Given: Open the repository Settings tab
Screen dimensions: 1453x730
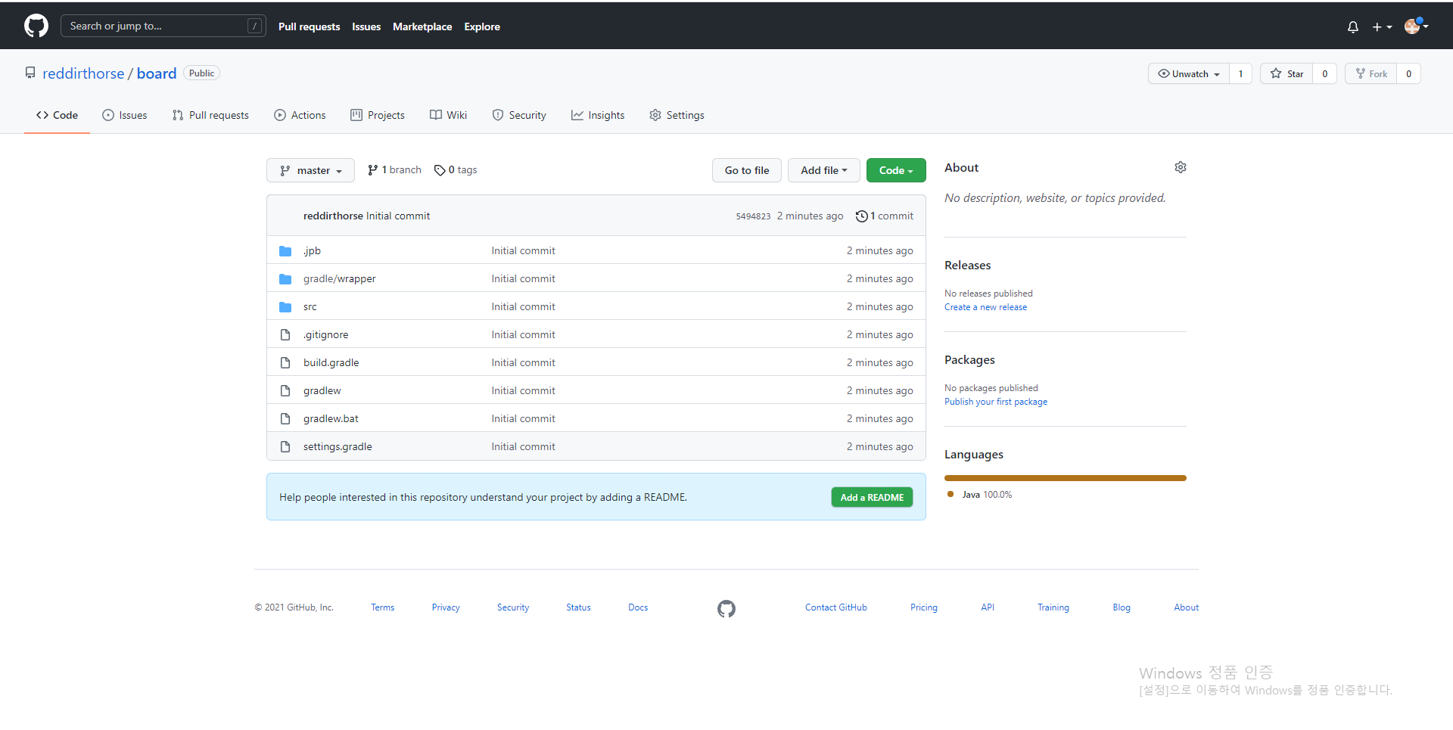Looking at the screenshot, I should pos(677,115).
